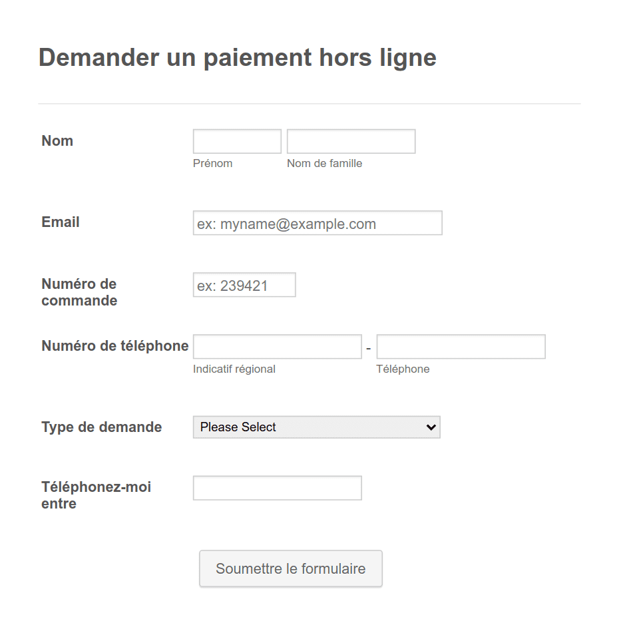Click the Indicatif régional sublabel
Screen dimensions: 619x625
tap(234, 369)
